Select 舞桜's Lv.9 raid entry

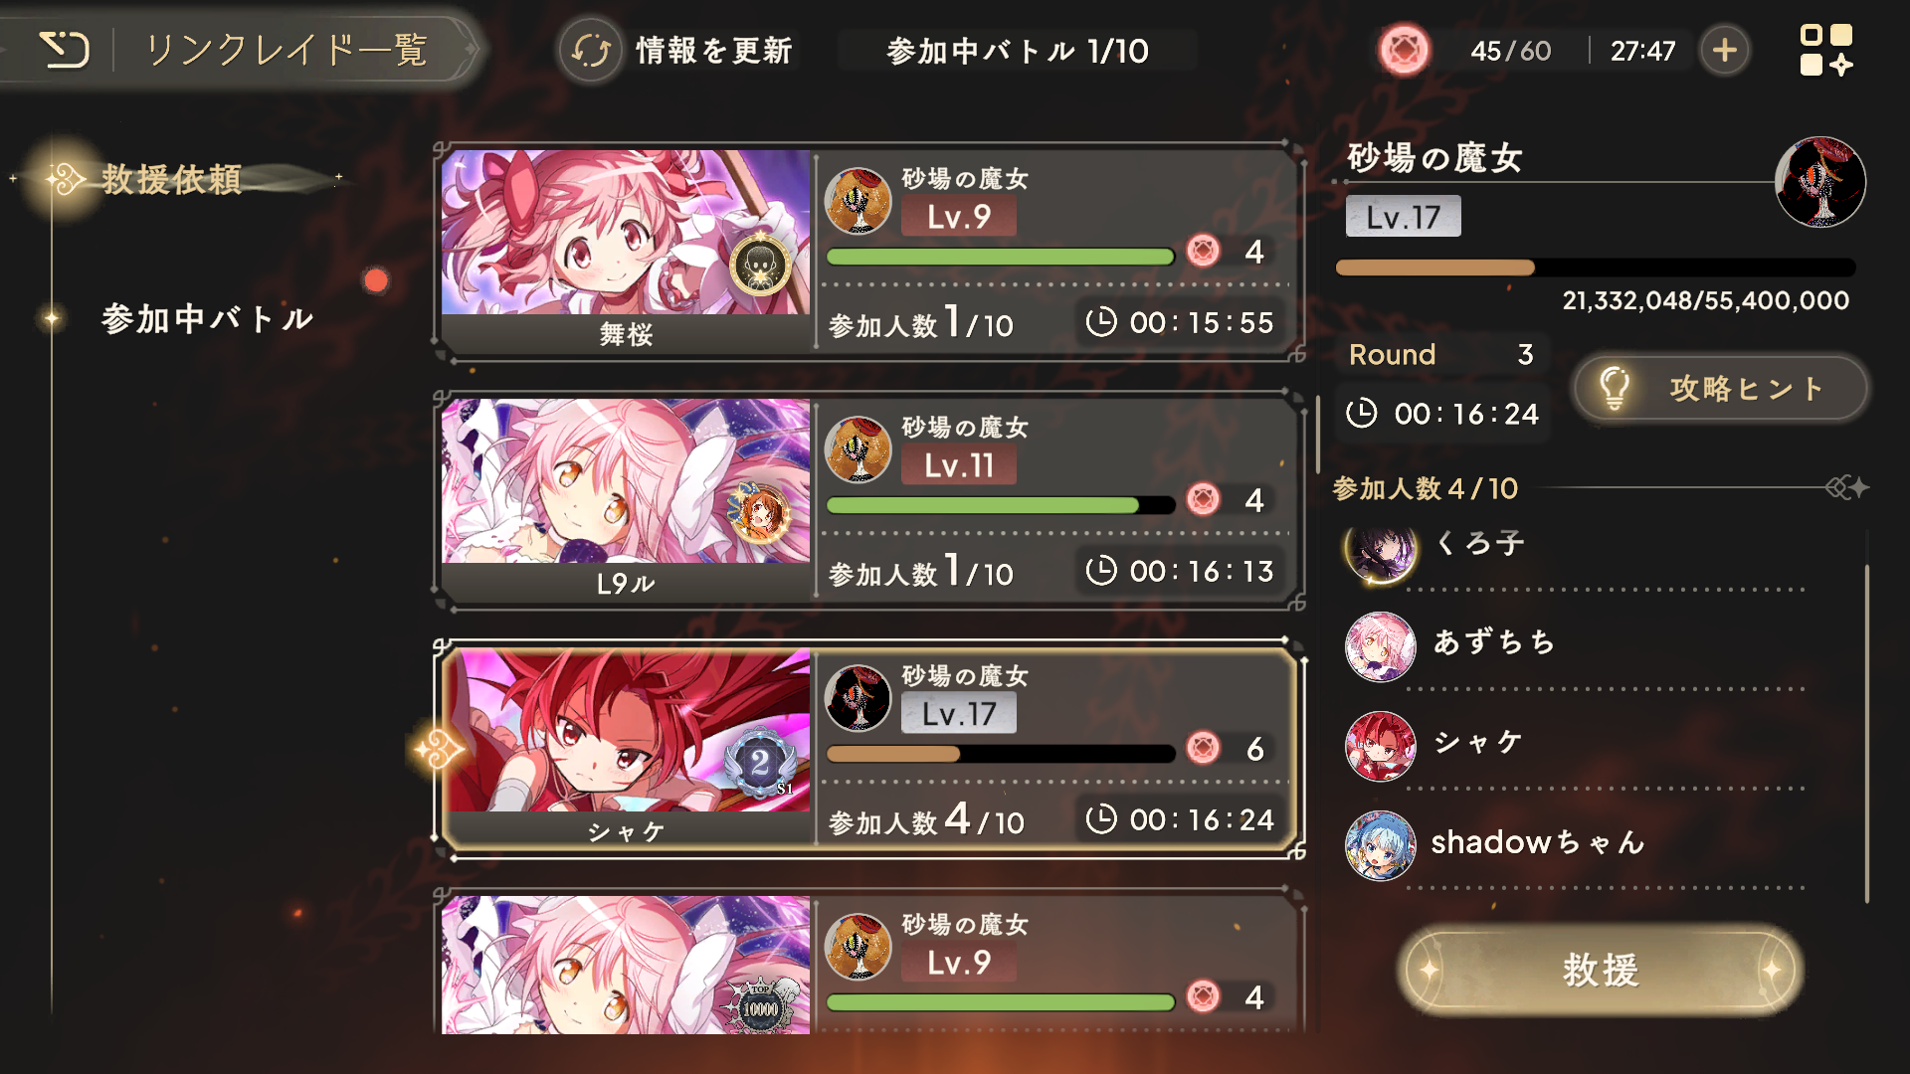869,252
